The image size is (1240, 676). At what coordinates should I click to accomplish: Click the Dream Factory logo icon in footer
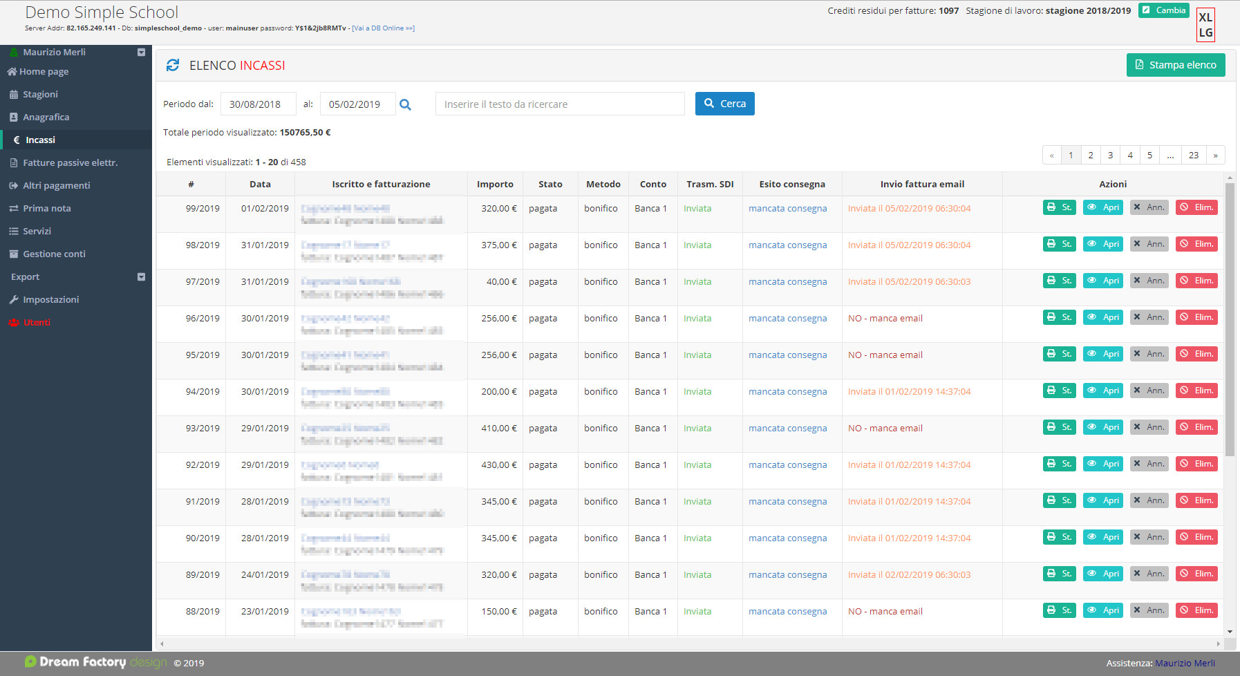tap(30, 661)
